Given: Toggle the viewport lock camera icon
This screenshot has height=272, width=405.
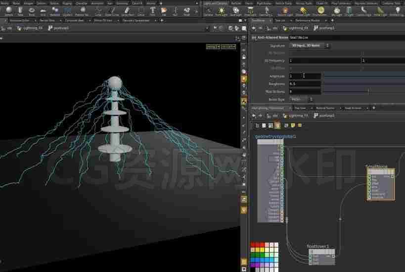Looking at the screenshot, I should click(x=244, y=57).
